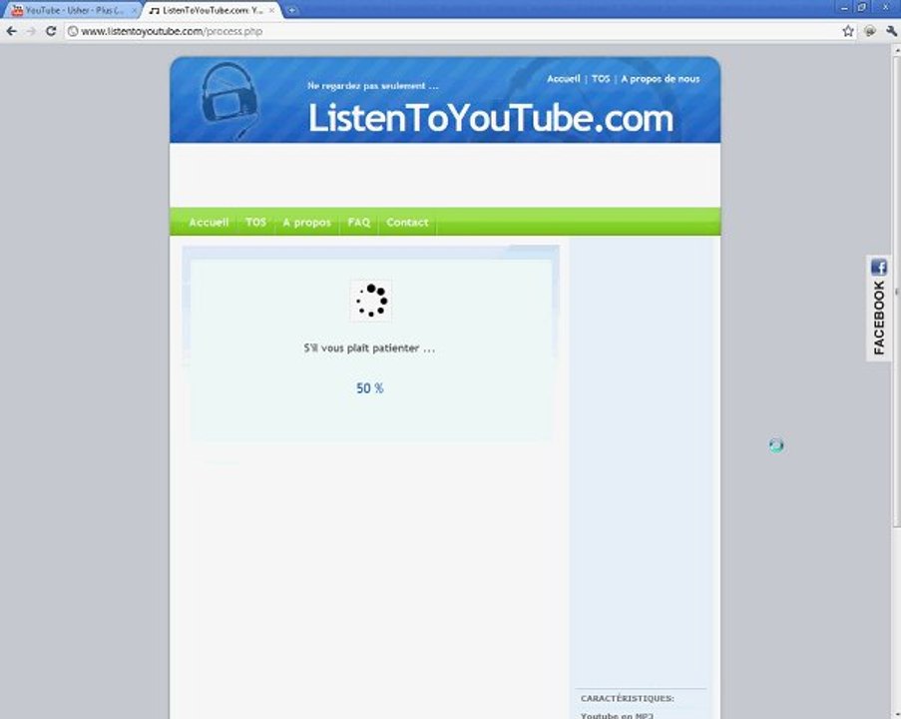Image resolution: width=901 pixels, height=719 pixels.
Task: Open Contact in the green menu bar
Action: 407,222
